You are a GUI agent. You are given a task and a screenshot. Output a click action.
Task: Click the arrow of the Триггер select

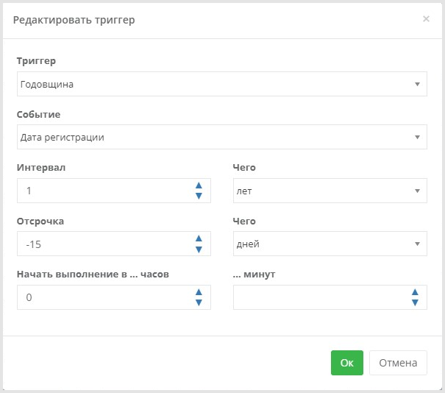tap(417, 85)
